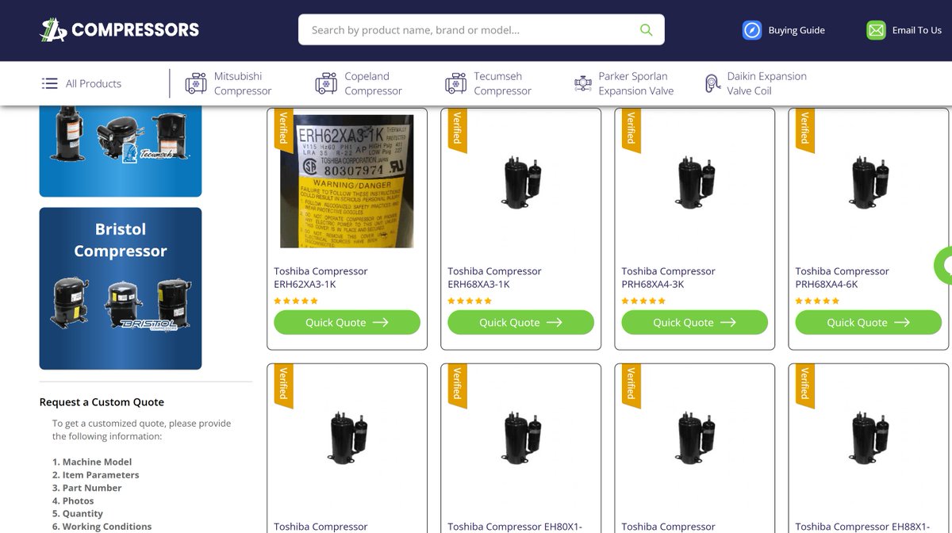Open the Parker Sporlan Expansion Valve menu link
Screen dimensions: 952x533
click(635, 83)
